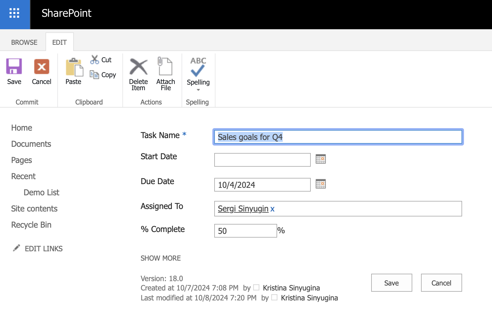The width and height of the screenshot is (492, 311).
Task: Open Due Date calendar picker
Action: (x=320, y=184)
